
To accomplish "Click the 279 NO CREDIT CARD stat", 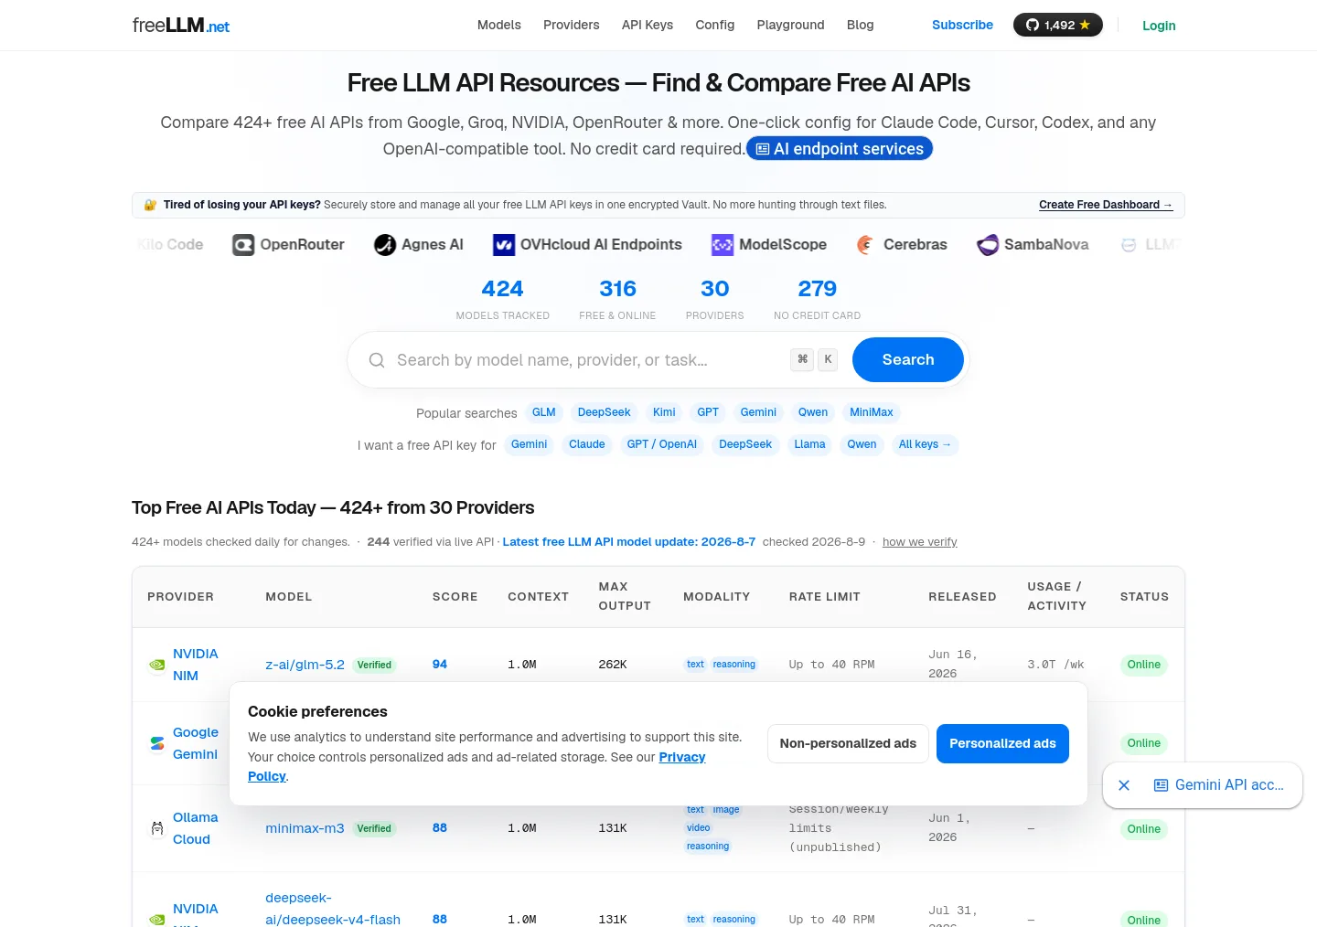I will pos(818,300).
